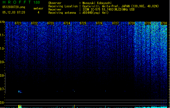Viewport: 170px width, 108px height.
Task: Select antenna value A504HB(yagi 4el)
Action: 95,13
